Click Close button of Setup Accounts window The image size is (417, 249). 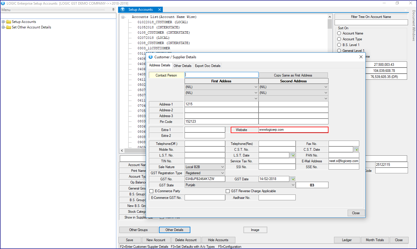point(399,240)
